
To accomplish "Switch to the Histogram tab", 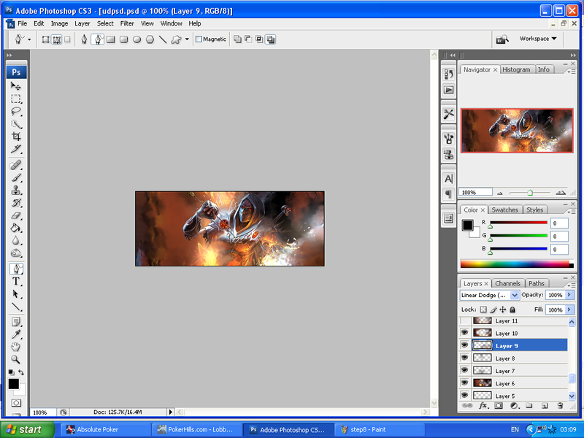I will click(516, 69).
